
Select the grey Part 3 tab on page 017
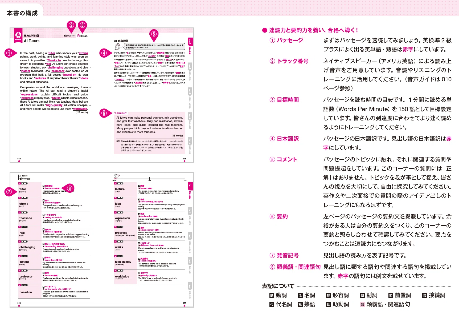(190, 236)
